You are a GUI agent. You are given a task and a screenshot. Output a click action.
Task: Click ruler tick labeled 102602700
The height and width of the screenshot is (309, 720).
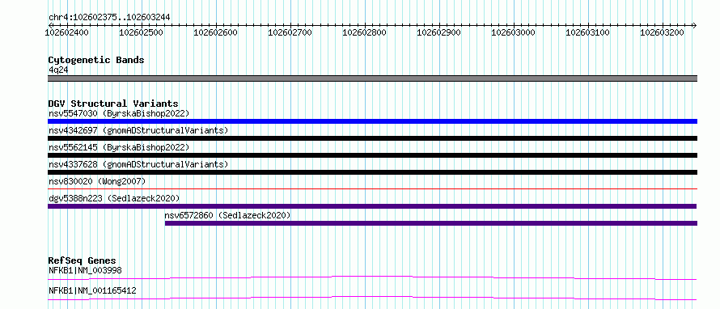[x=290, y=32]
